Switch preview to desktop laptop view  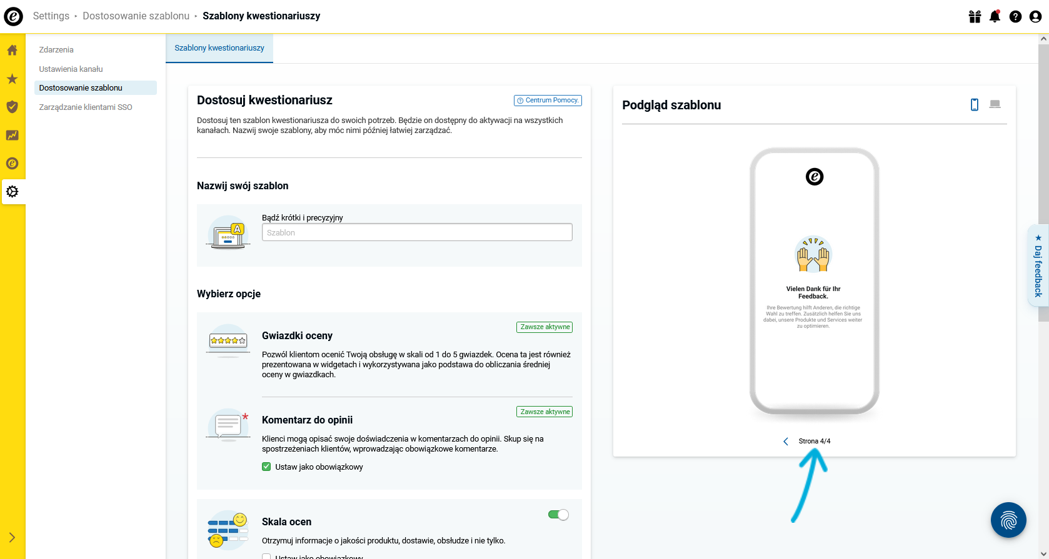coord(995,104)
